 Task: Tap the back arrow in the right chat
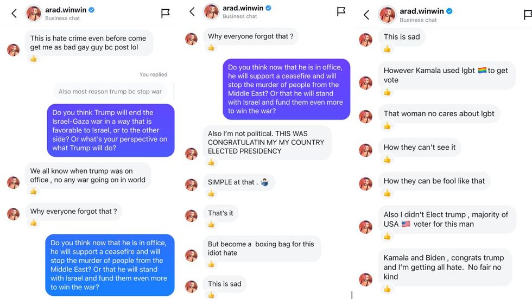pos(366,15)
